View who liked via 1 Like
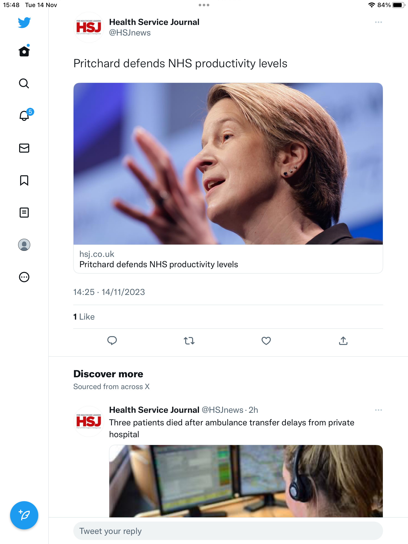This screenshot has height=544, width=408. click(84, 317)
